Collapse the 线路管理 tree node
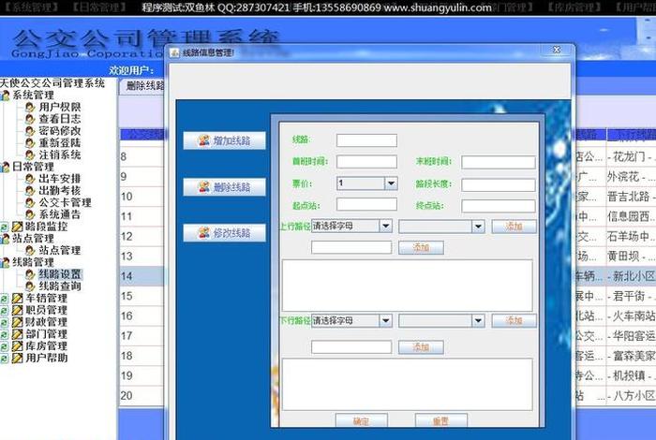The width and height of the screenshot is (656, 440). click(x=5, y=263)
